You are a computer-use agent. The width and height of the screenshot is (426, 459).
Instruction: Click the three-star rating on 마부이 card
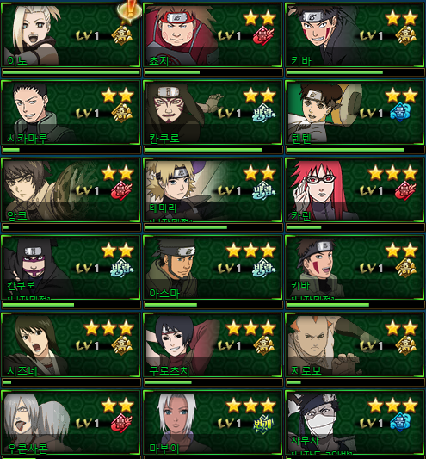pyautogui.click(x=250, y=406)
